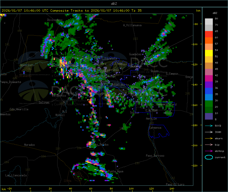
Task: Click the 'Cda_Amarilla' location label
Action: [19, 109]
